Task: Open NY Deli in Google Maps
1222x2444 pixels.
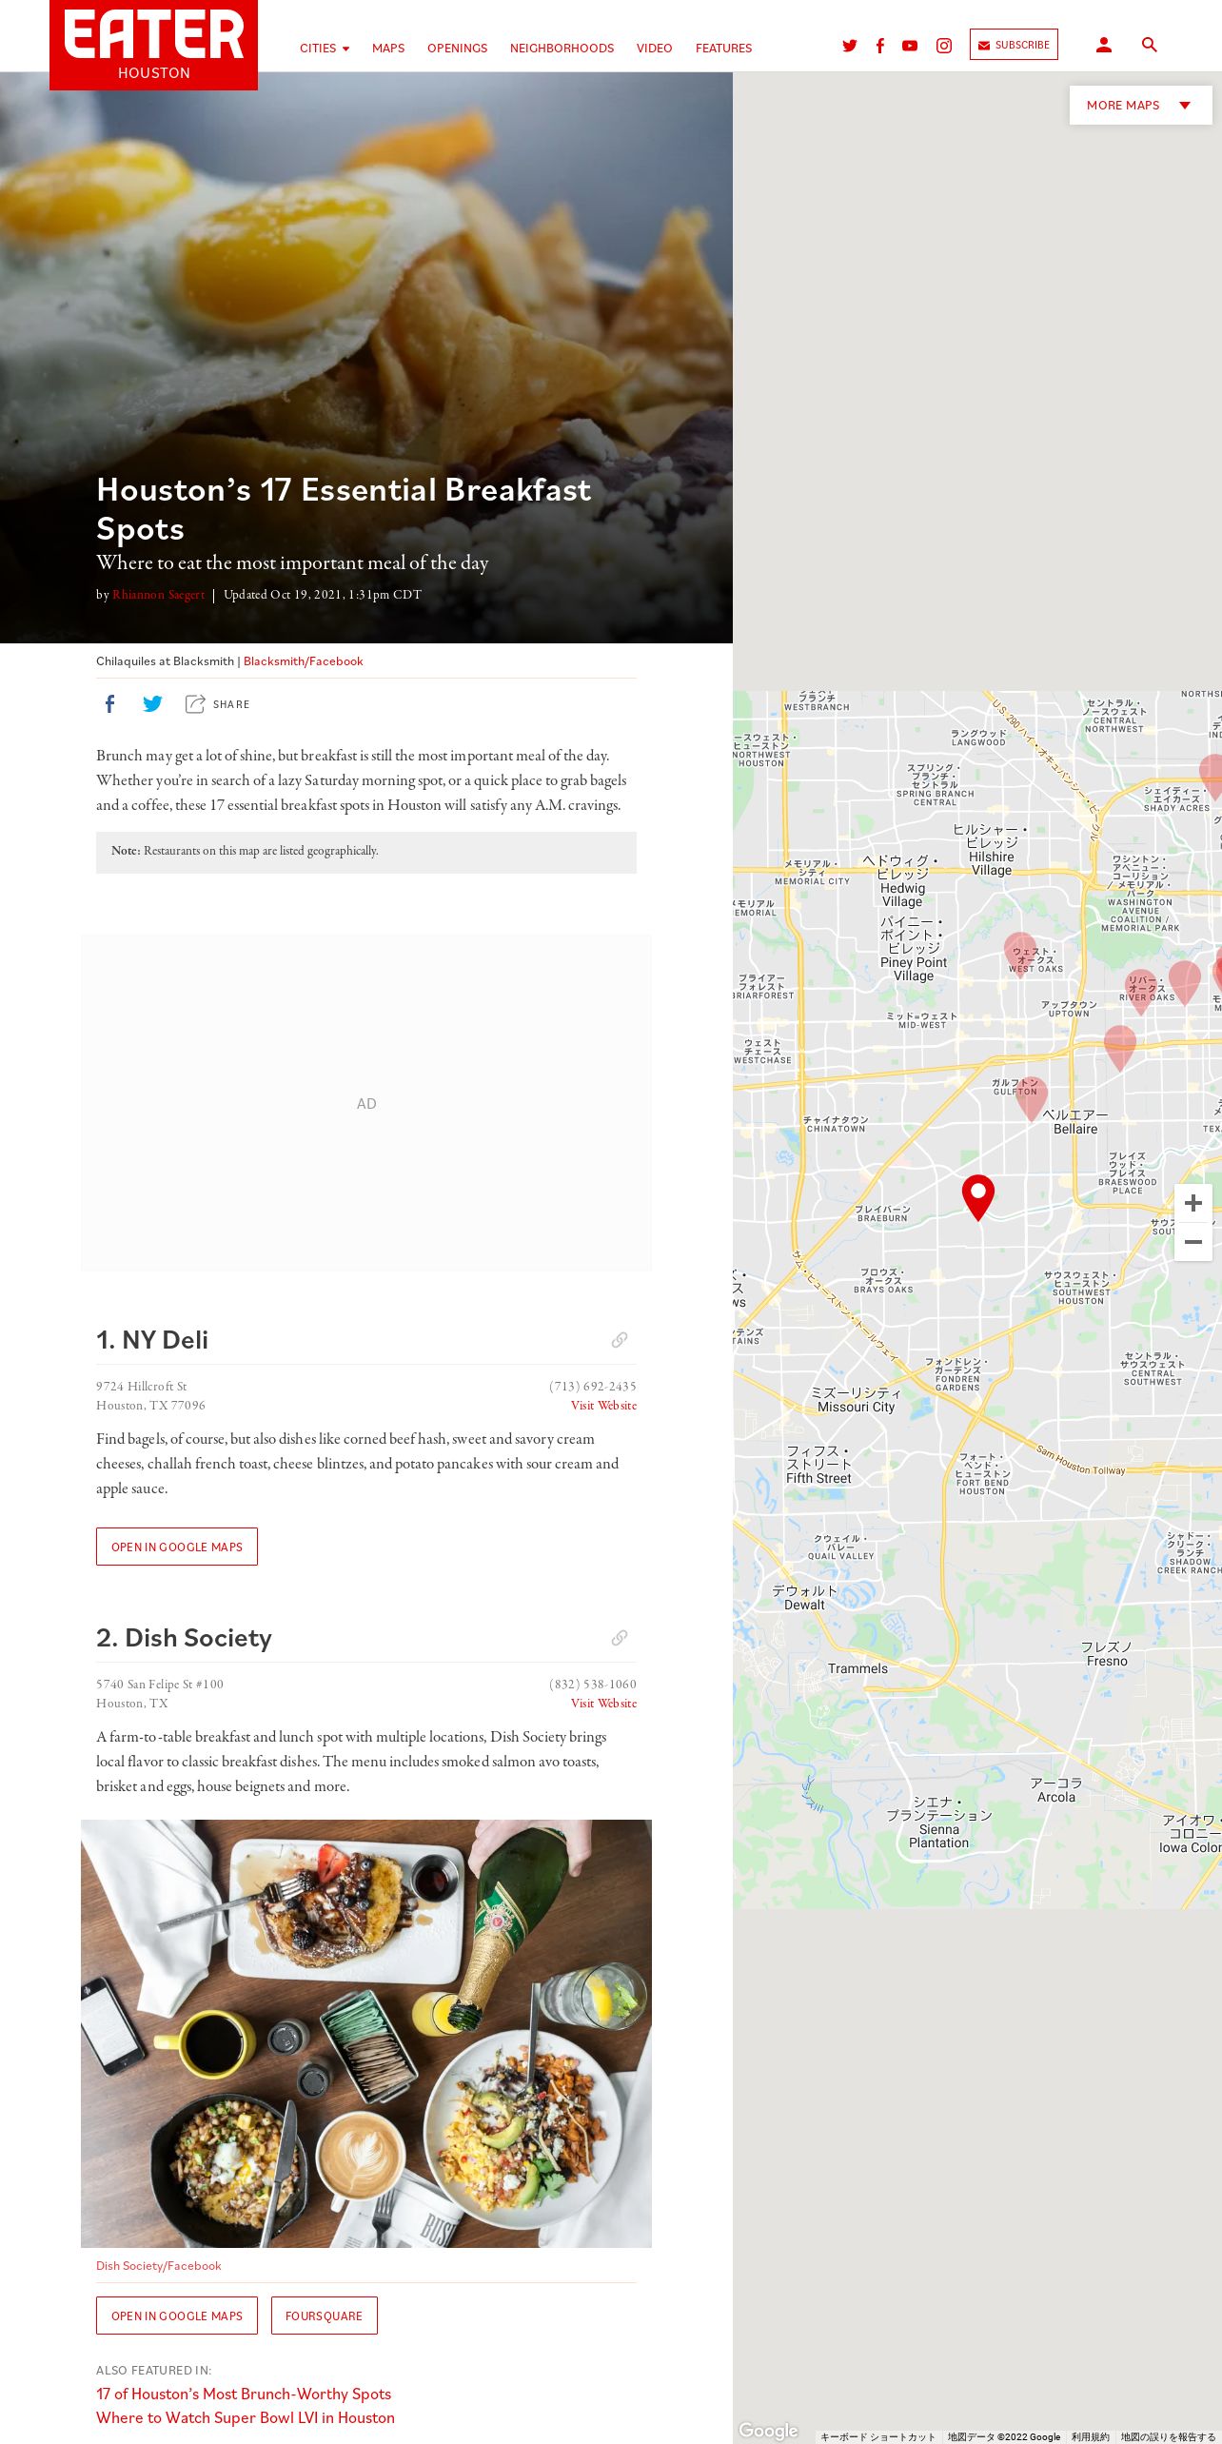Action: pyautogui.click(x=177, y=1547)
